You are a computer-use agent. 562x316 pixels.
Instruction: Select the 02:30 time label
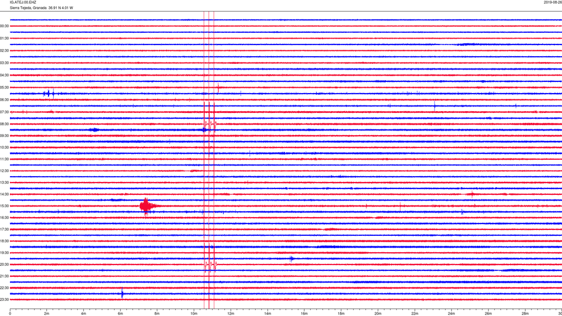pos(4,50)
